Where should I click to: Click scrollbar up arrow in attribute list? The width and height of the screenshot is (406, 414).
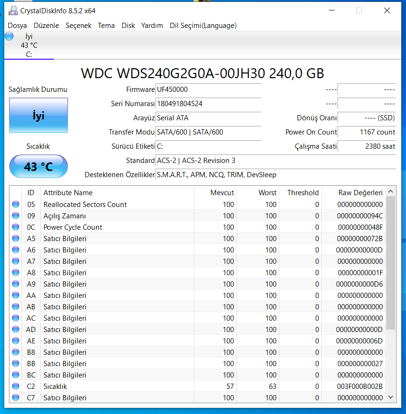click(391, 191)
